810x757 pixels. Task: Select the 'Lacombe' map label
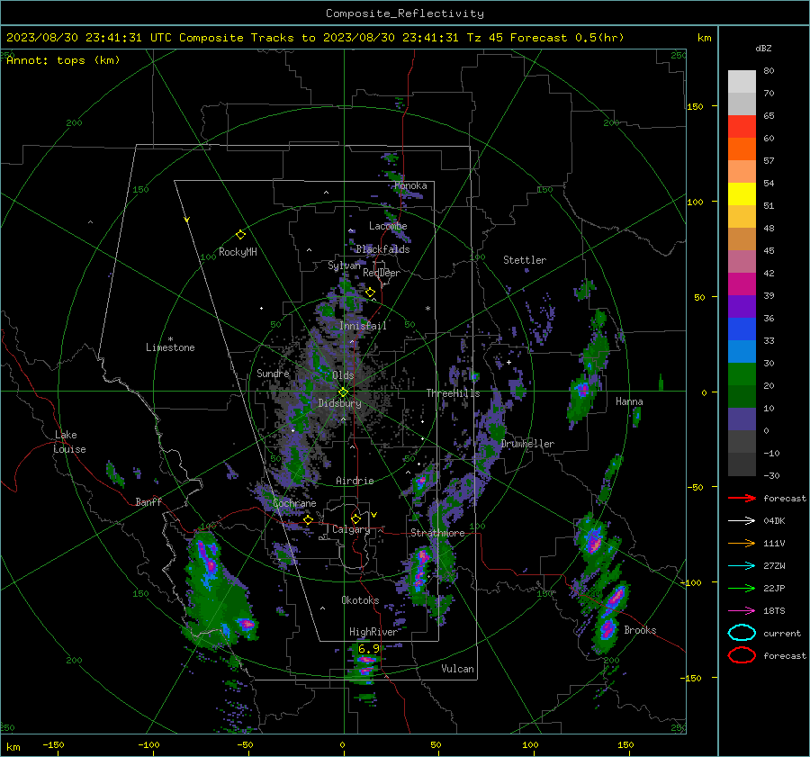point(388,226)
